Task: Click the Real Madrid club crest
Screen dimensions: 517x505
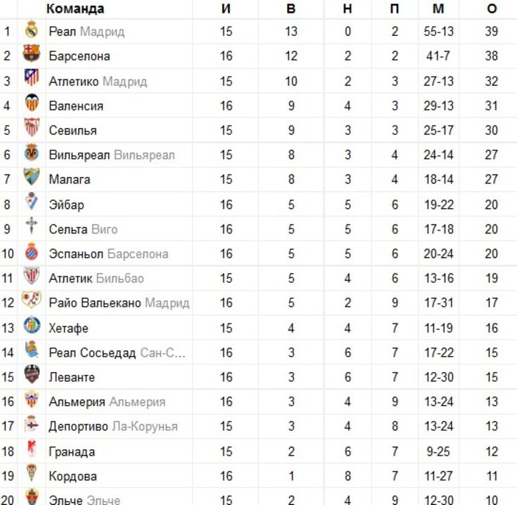Action: click(32, 30)
